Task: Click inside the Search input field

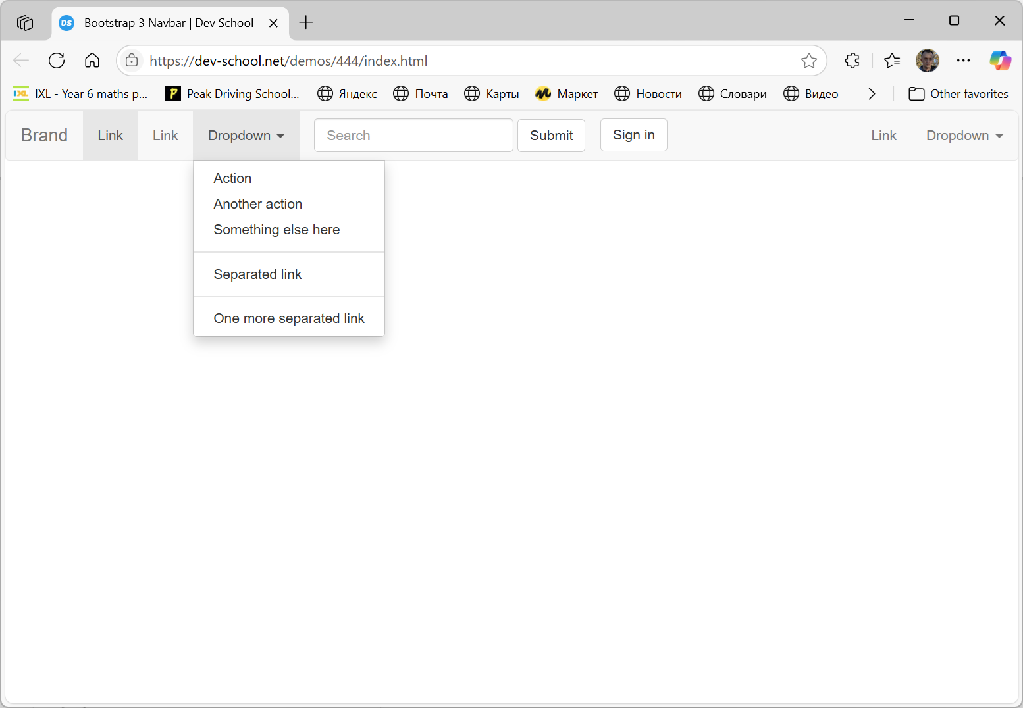Action: (x=413, y=136)
